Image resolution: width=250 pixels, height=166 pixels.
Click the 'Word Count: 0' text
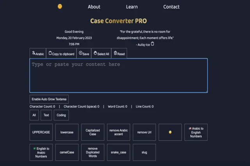click(x=118, y=107)
